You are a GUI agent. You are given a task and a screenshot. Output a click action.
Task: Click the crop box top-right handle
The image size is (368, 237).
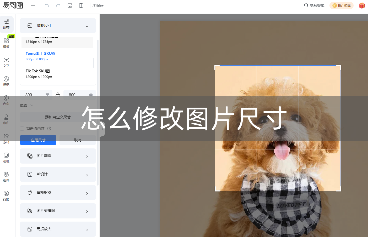point(339,67)
